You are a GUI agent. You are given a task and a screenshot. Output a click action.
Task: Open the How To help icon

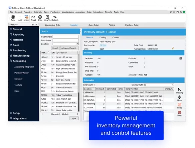tap(47, 18)
